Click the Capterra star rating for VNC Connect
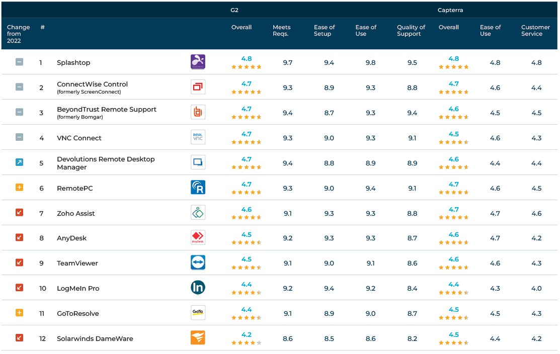This screenshot has height=354, width=560. pyautogui.click(x=453, y=142)
